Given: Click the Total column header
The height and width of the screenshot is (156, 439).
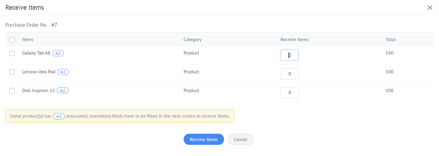Looking at the screenshot, I should coord(390,40).
